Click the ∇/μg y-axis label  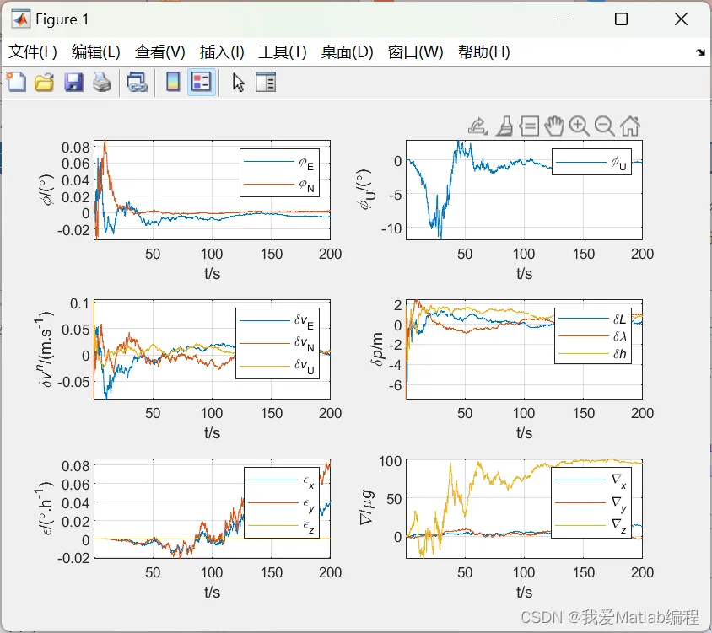click(367, 507)
